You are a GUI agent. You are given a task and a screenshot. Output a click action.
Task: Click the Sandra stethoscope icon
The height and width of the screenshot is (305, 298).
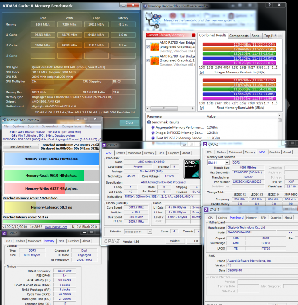pos(153,20)
